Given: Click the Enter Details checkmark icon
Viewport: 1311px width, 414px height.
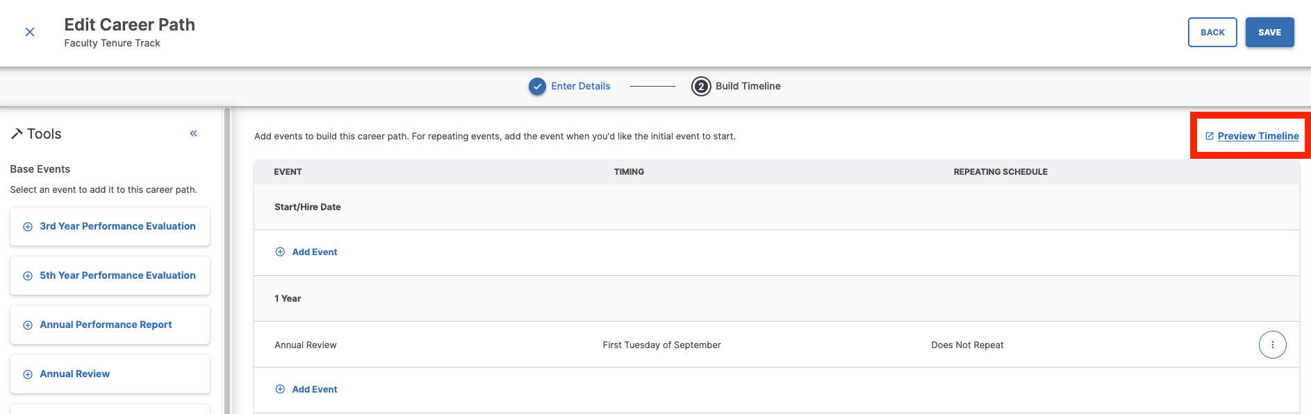Looking at the screenshot, I should (x=537, y=86).
